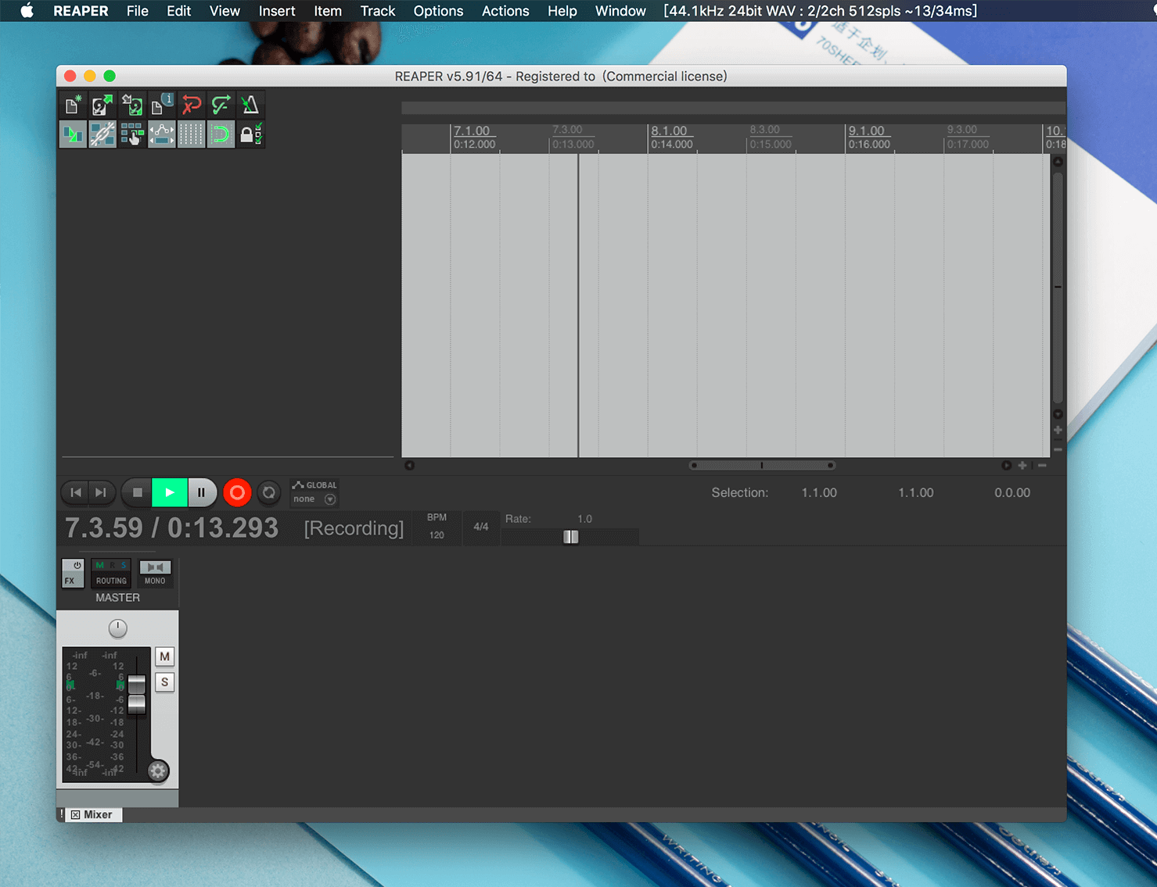Toggle auto-crossfade toolbar button
The height and width of the screenshot is (887, 1157).
pos(74,134)
